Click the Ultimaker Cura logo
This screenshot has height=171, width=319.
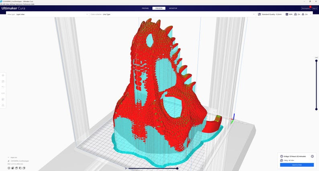[x=13, y=8]
